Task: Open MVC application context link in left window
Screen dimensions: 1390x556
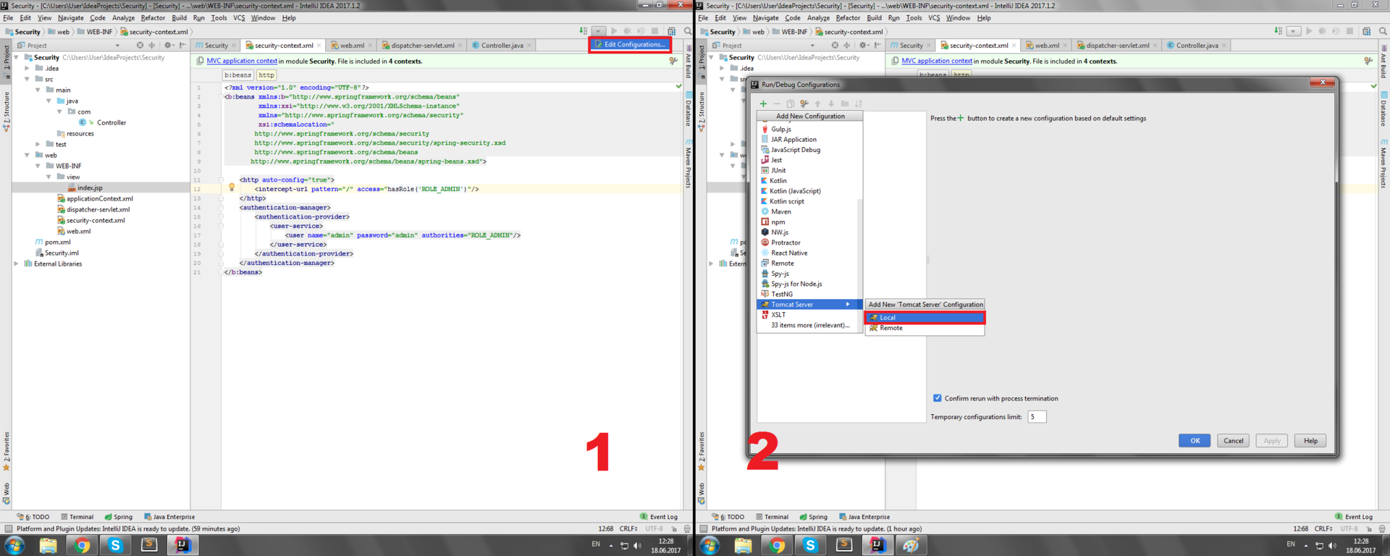Action: (x=242, y=62)
